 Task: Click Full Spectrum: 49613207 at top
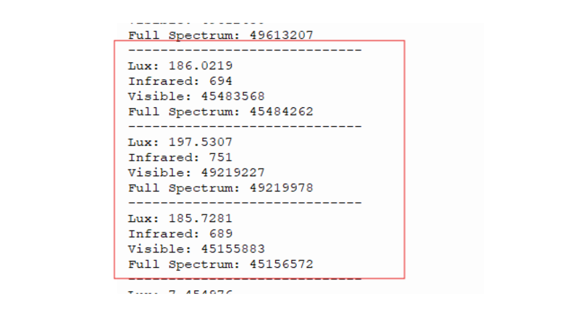point(221,36)
